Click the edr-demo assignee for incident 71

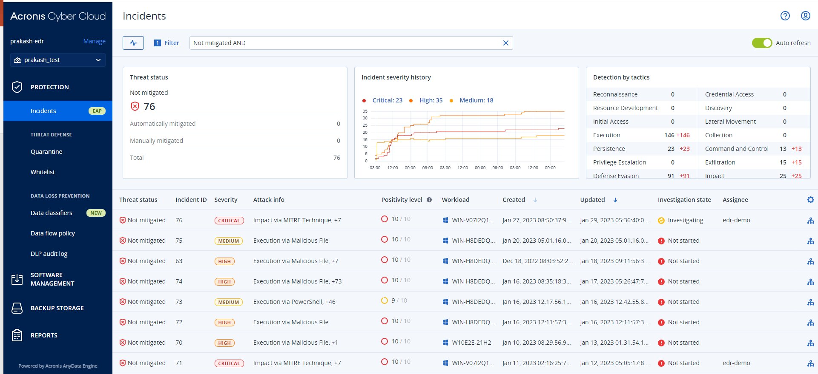pos(736,363)
